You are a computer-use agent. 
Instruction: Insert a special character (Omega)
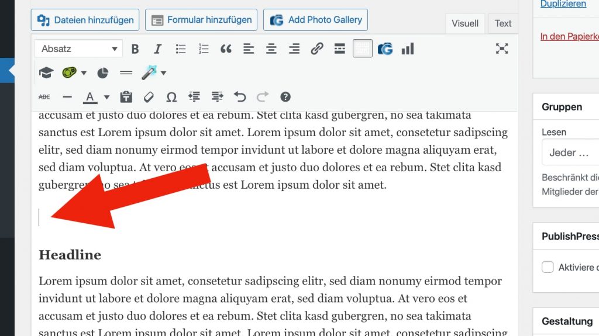(171, 97)
